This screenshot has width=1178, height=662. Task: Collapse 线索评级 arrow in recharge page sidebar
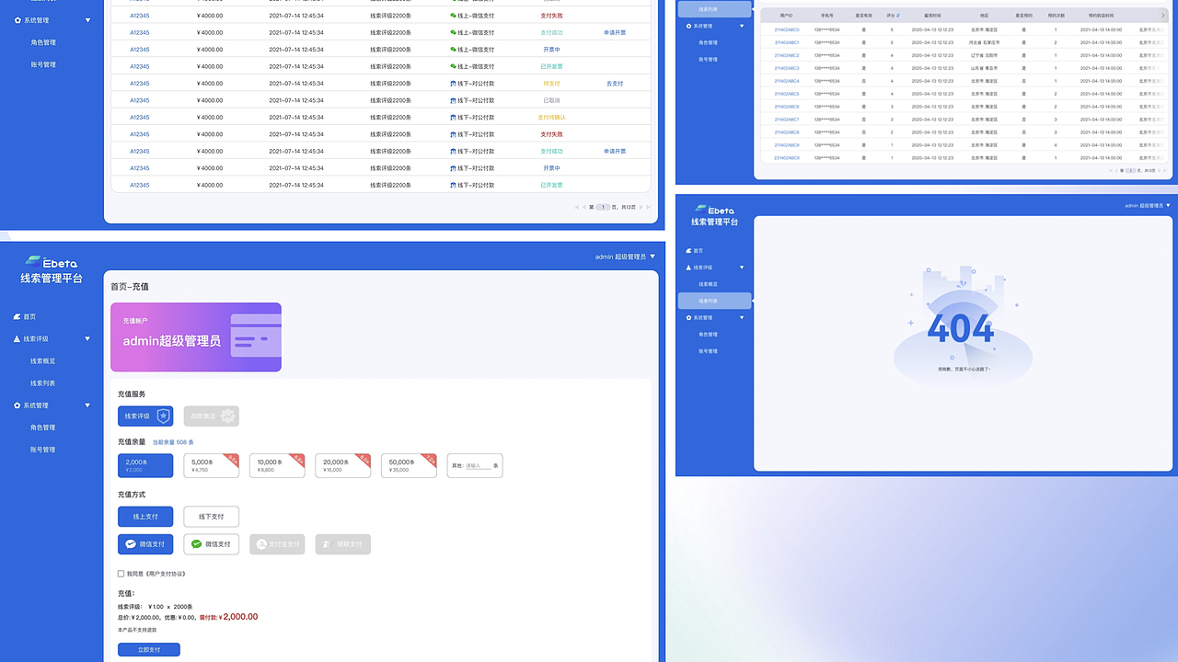(87, 339)
